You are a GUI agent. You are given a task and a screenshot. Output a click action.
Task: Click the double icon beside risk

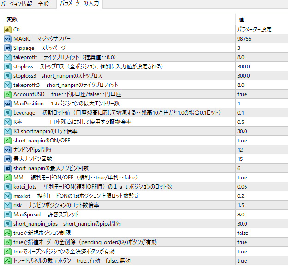[x=8, y=205]
